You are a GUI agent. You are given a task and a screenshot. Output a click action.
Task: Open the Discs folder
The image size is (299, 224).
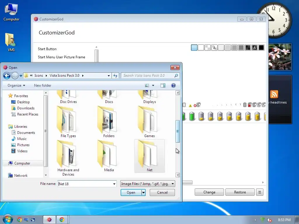tap(109, 97)
